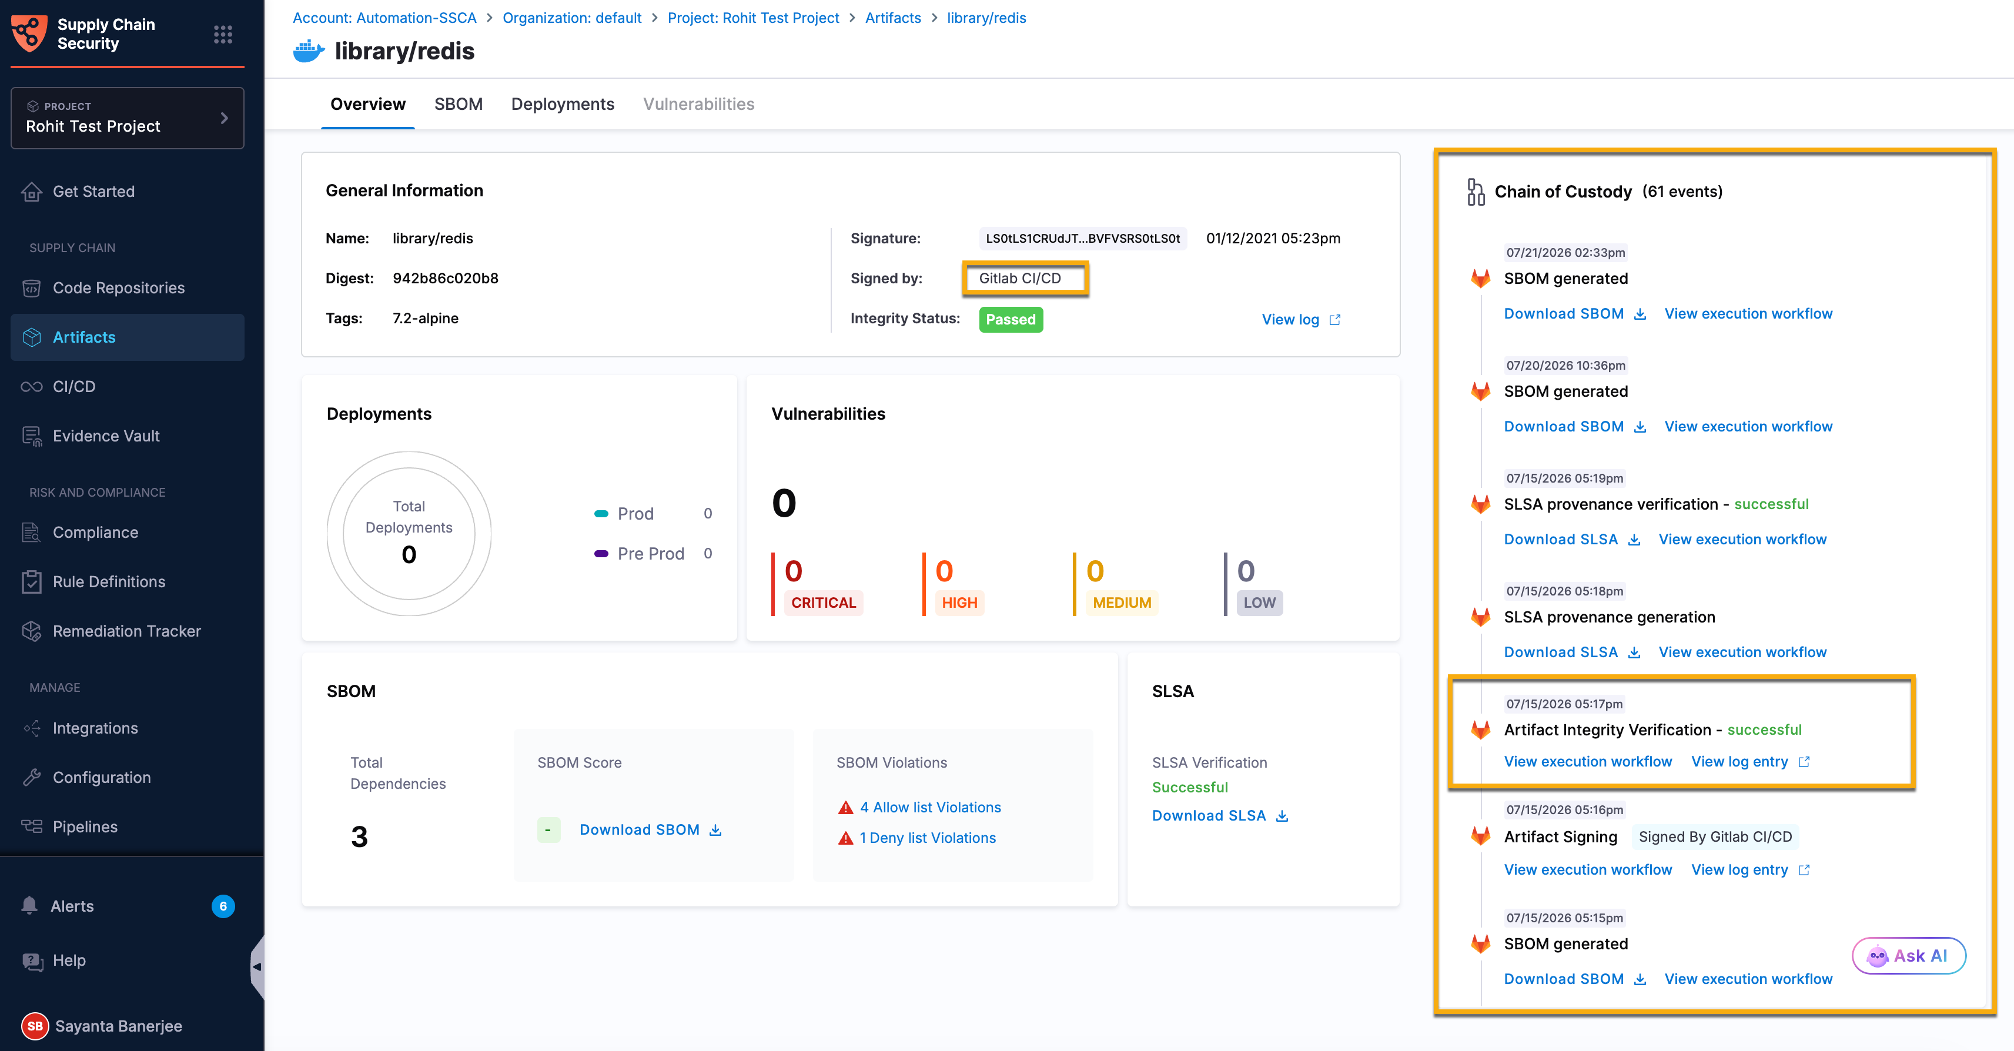
Task: Switch to the SBOM tab
Action: point(458,104)
